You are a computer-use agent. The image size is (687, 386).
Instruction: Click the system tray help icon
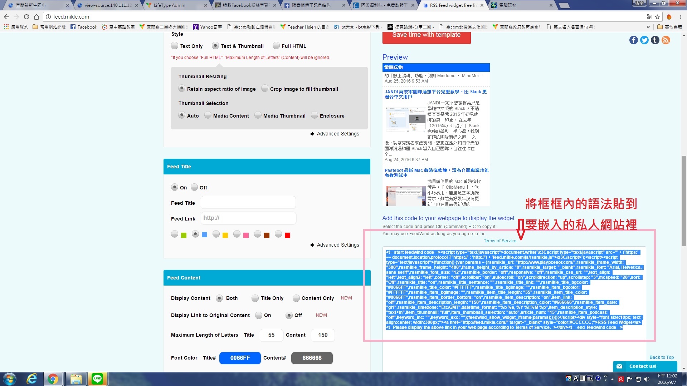598,378
